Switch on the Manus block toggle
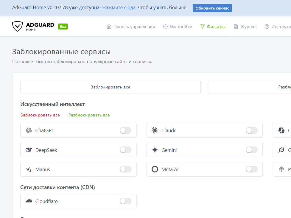 coord(125,169)
